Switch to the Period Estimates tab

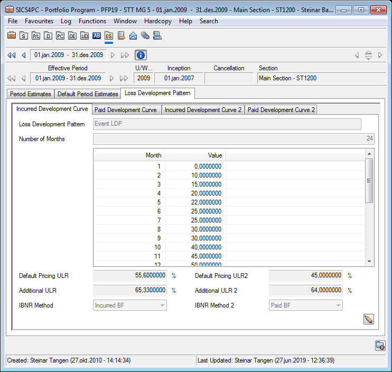(31, 94)
